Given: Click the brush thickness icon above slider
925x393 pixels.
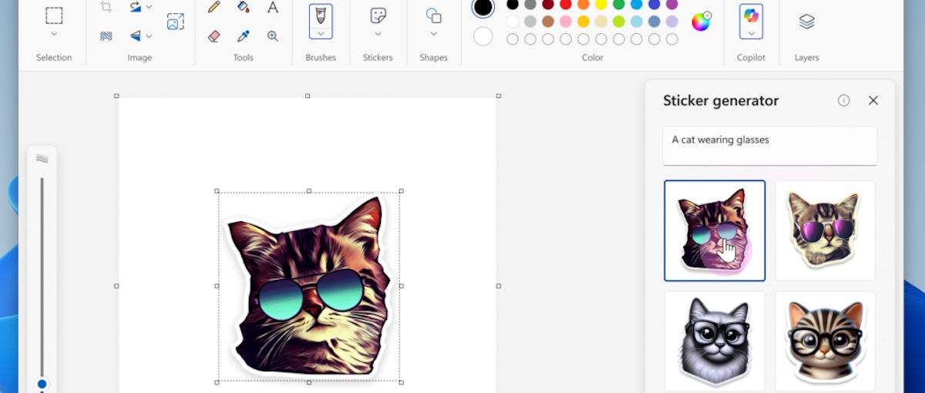Looking at the screenshot, I should pos(42,159).
